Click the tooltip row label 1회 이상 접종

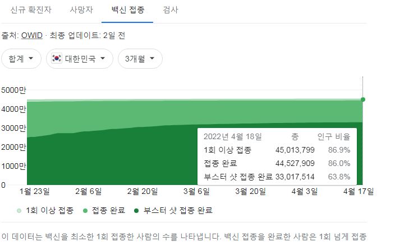[x=227, y=150]
